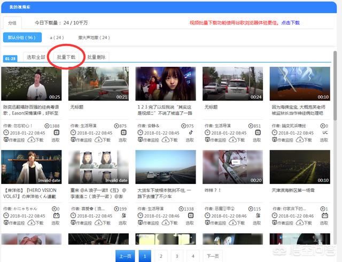Screen dimensions: 342x262
Task: Click play count icon beside 1388
Action: click(47, 126)
